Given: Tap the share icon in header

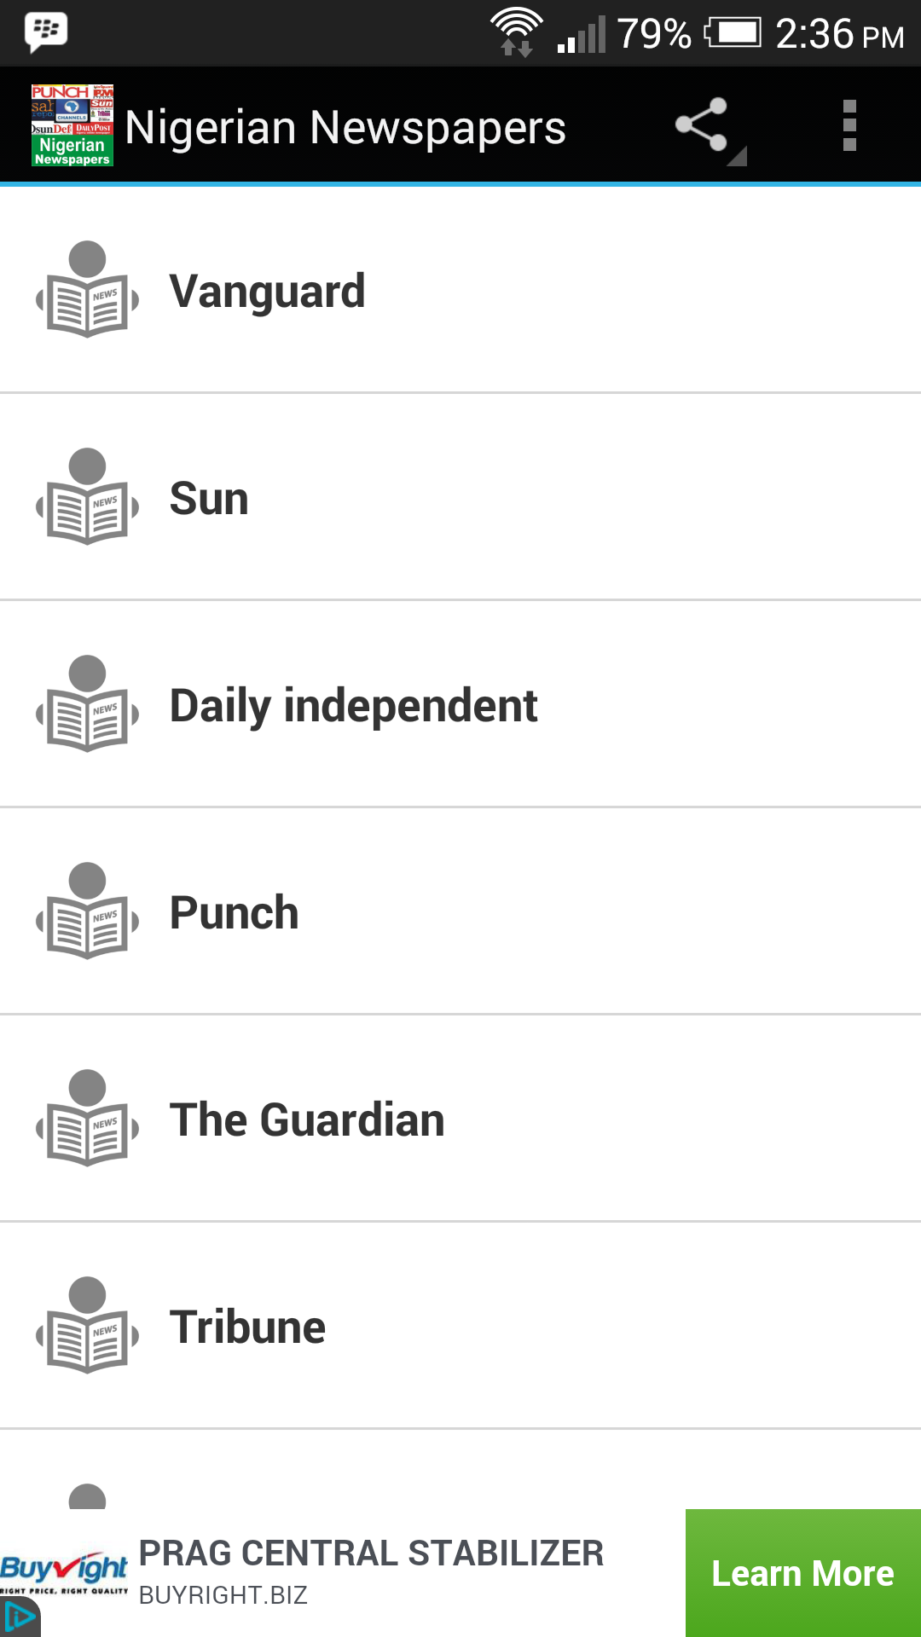Looking at the screenshot, I should pos(702,125).
